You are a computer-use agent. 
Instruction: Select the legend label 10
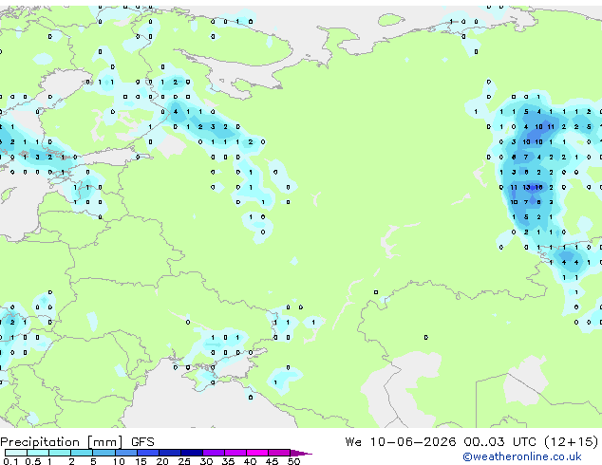[x=119, y=461]
